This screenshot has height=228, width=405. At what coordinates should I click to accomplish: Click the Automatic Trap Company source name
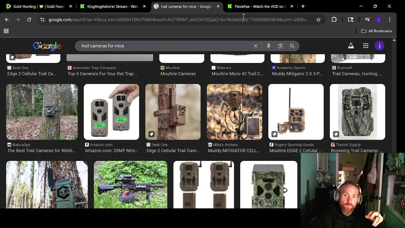click(94, 68)
